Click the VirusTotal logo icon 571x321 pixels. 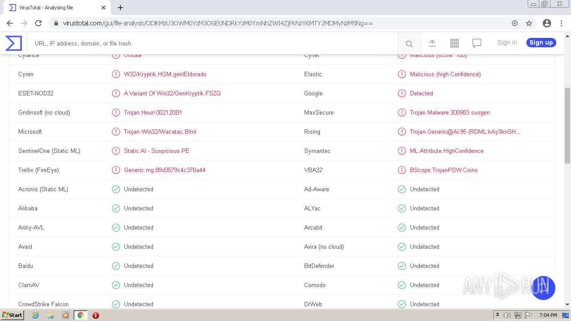point(13,43)
